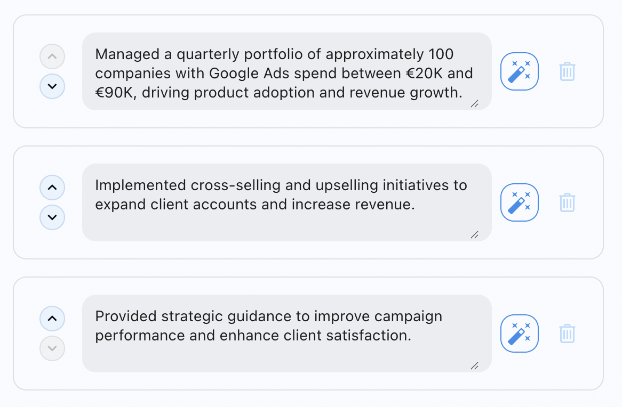This screenshot has width=622, height=407.
Task: Click resize handle of portfolio text area
Action: click(474, 104)
